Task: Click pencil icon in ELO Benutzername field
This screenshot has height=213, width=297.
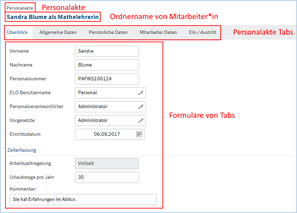Action: click(141, 93)
